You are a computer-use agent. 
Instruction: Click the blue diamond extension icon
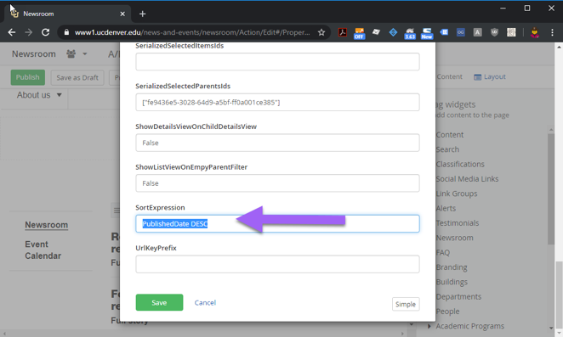(x=393, y=32)
